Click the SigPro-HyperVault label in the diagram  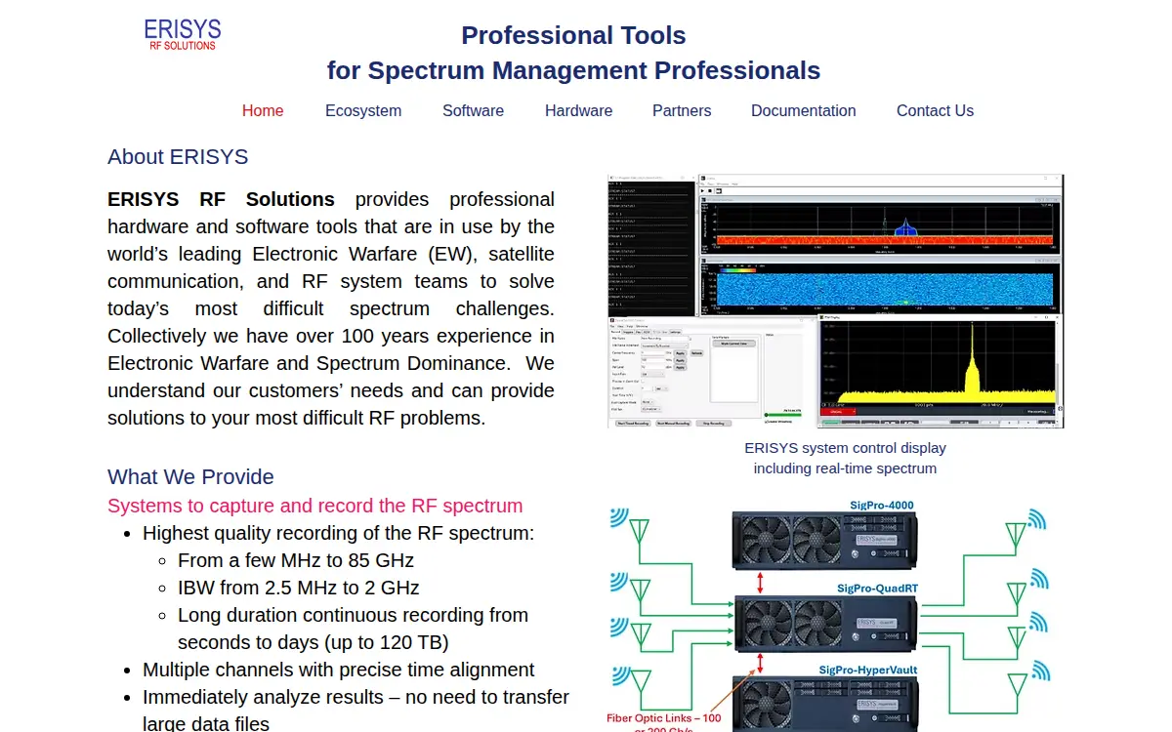(868, 671)
